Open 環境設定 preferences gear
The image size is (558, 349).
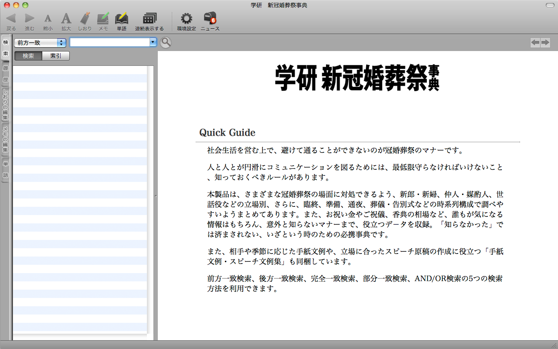pyautogui.click(x=186, y=19)
